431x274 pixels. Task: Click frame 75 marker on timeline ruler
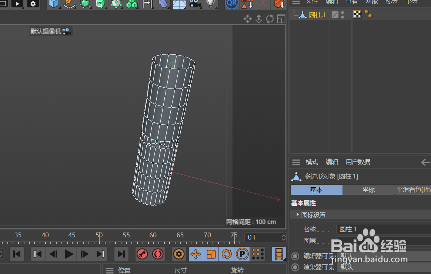coord(234,235)
